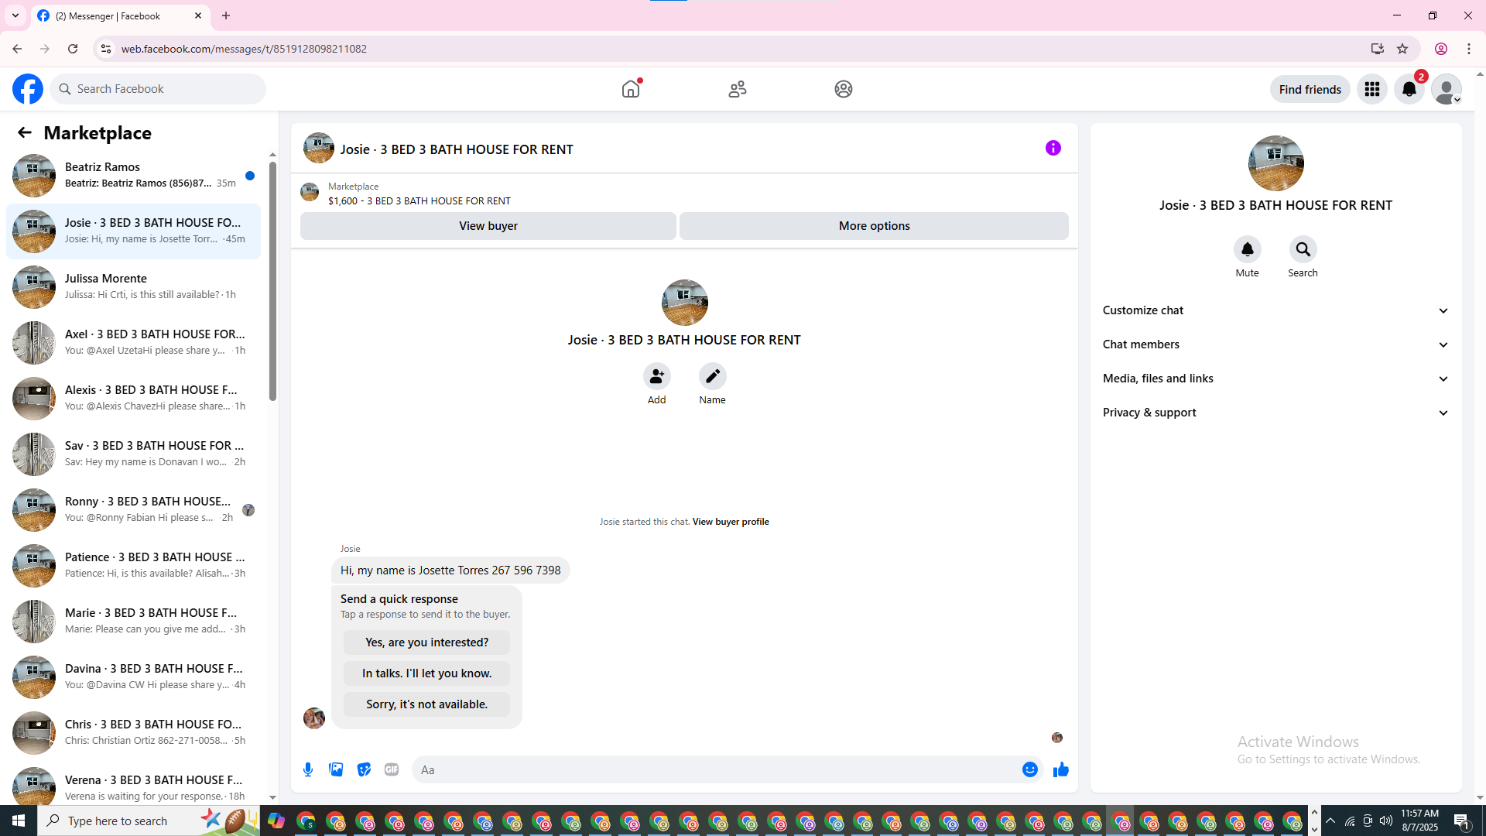Open the sticker picker icon

point(364,769)
